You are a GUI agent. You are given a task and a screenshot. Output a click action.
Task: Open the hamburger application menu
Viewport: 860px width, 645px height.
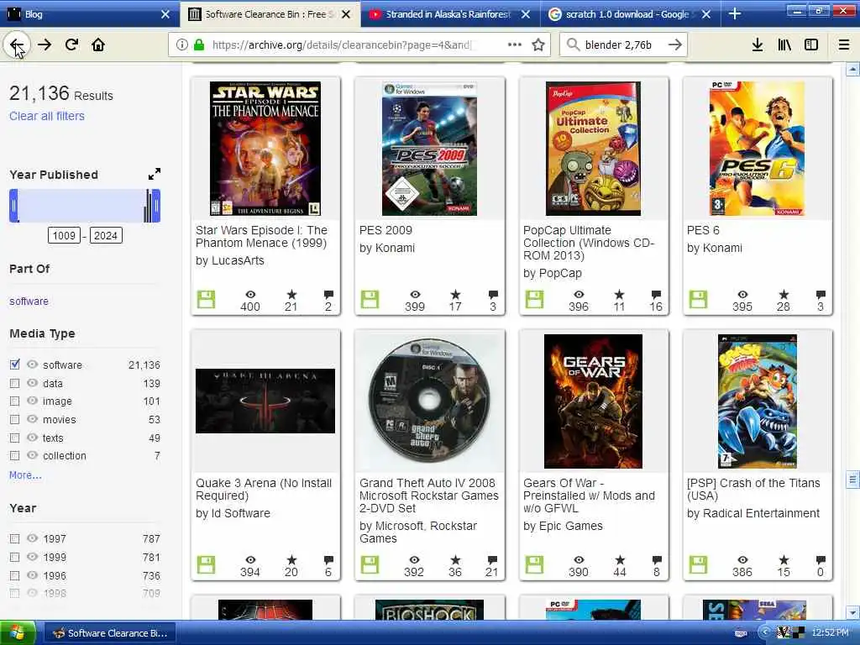coord(844,45)
